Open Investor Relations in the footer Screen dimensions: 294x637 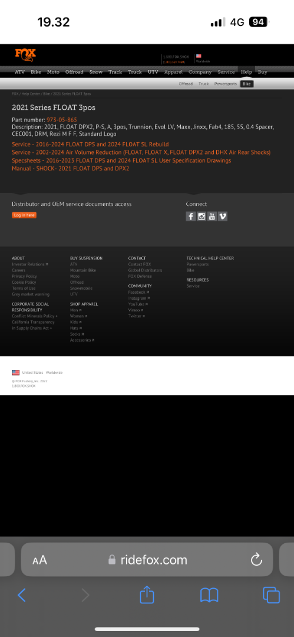(x=30, y=264)
